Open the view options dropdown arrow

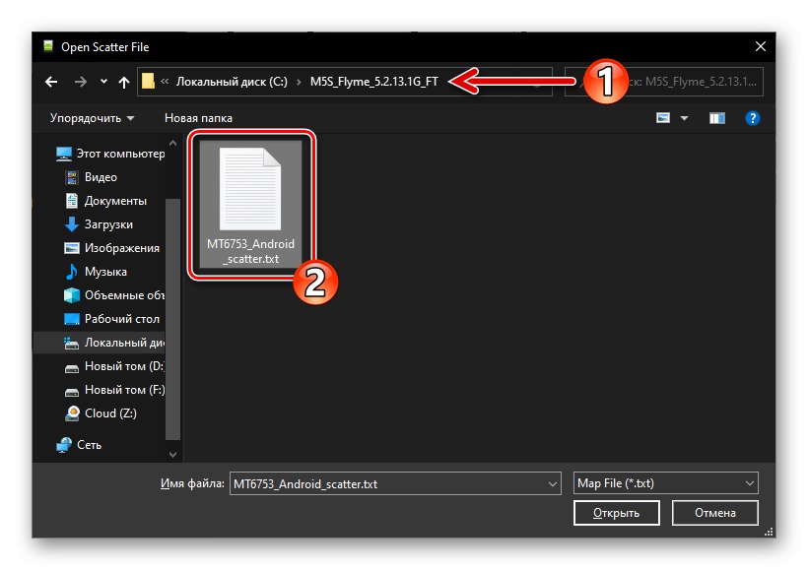coord(684,118)
